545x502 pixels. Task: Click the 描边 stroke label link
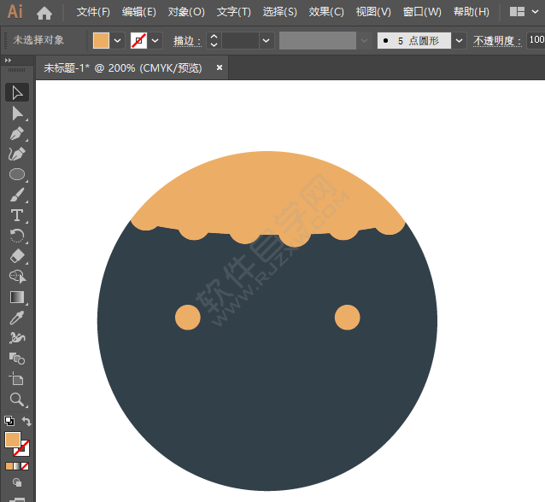185,40
